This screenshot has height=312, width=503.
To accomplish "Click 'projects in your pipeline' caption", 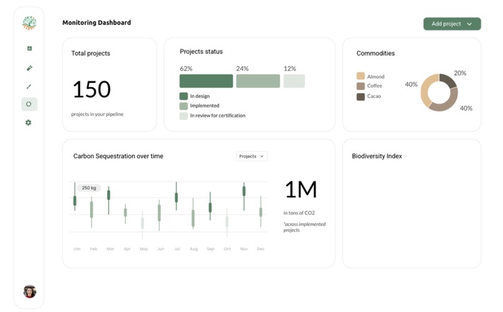I will (x=97, y=114).
